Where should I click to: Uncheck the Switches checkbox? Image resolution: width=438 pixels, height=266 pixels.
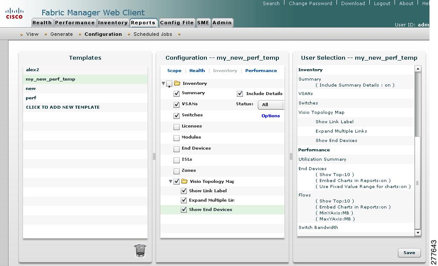pyautogui.click(x=177, y=116)
